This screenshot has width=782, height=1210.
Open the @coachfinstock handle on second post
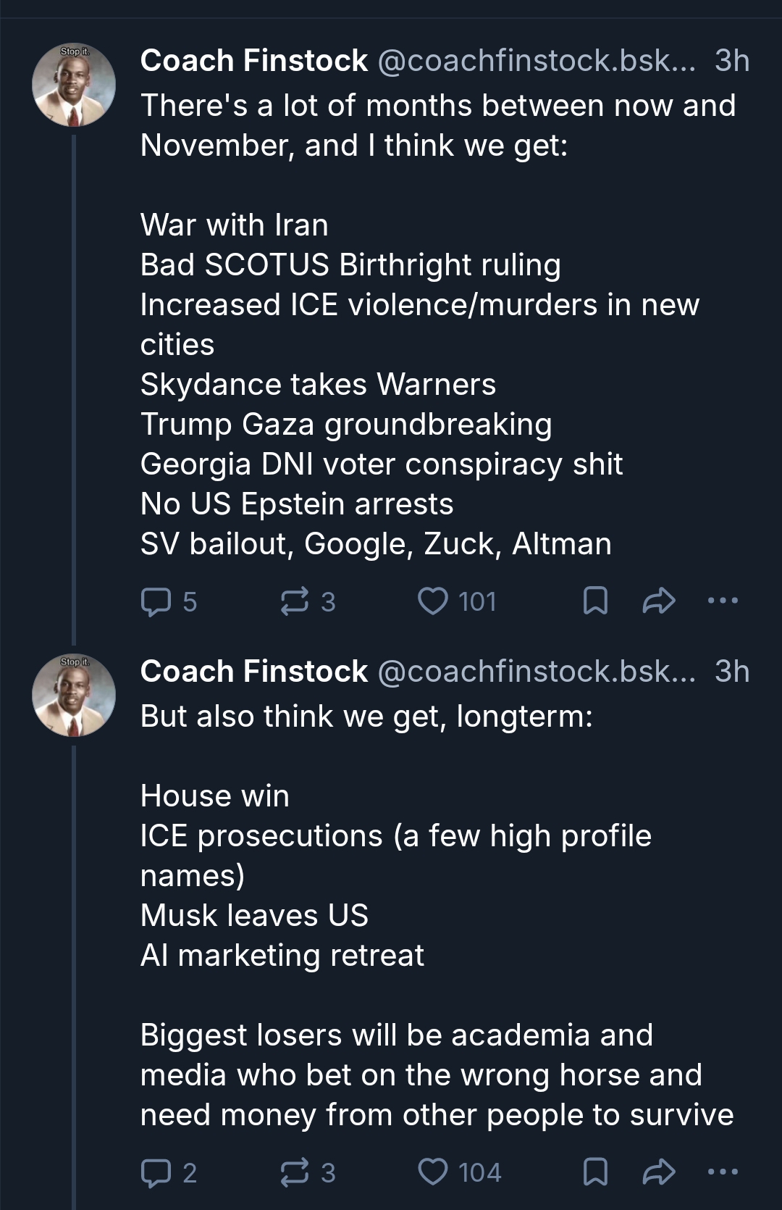pyautogui.click(x=536, y=672)
